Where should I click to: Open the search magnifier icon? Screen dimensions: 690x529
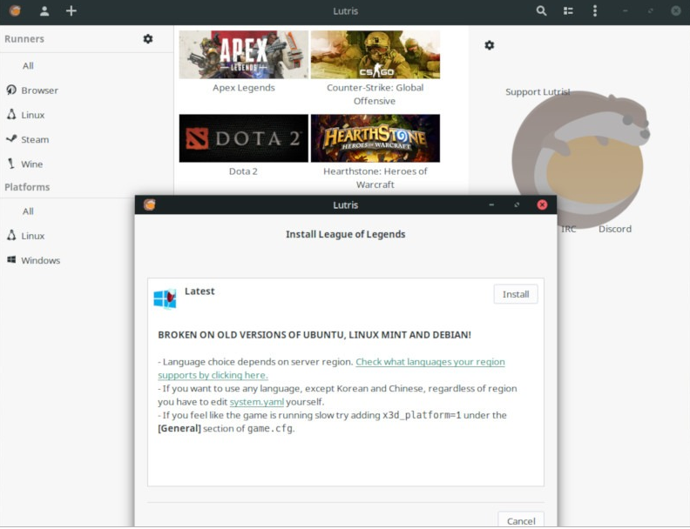pyautogui.click(x=542, y=11)
